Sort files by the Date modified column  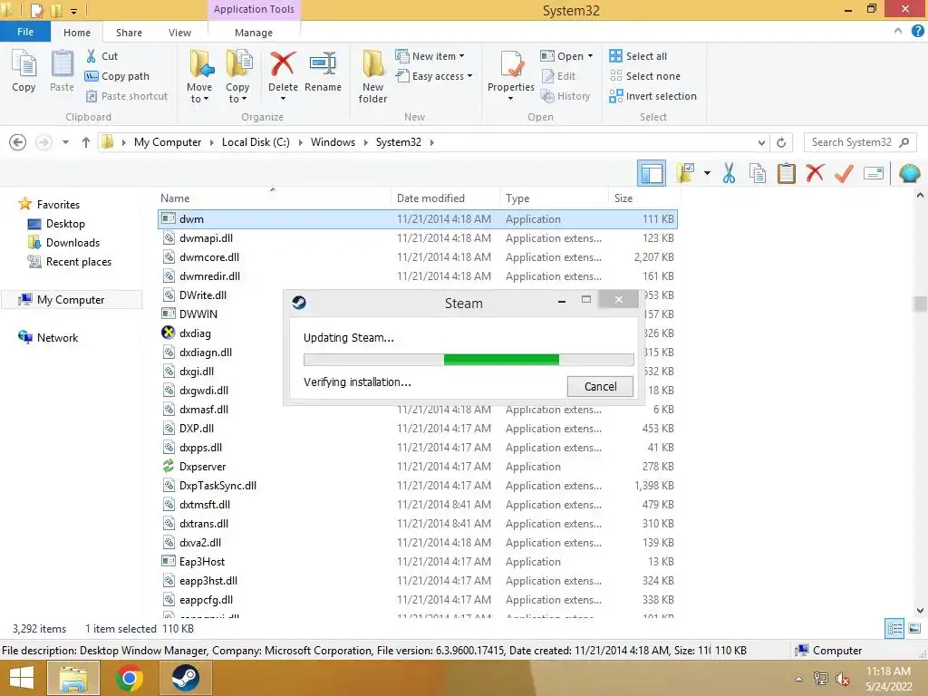445,198
